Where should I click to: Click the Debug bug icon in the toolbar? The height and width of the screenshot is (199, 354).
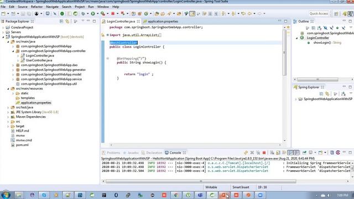(x=84, y=13)
